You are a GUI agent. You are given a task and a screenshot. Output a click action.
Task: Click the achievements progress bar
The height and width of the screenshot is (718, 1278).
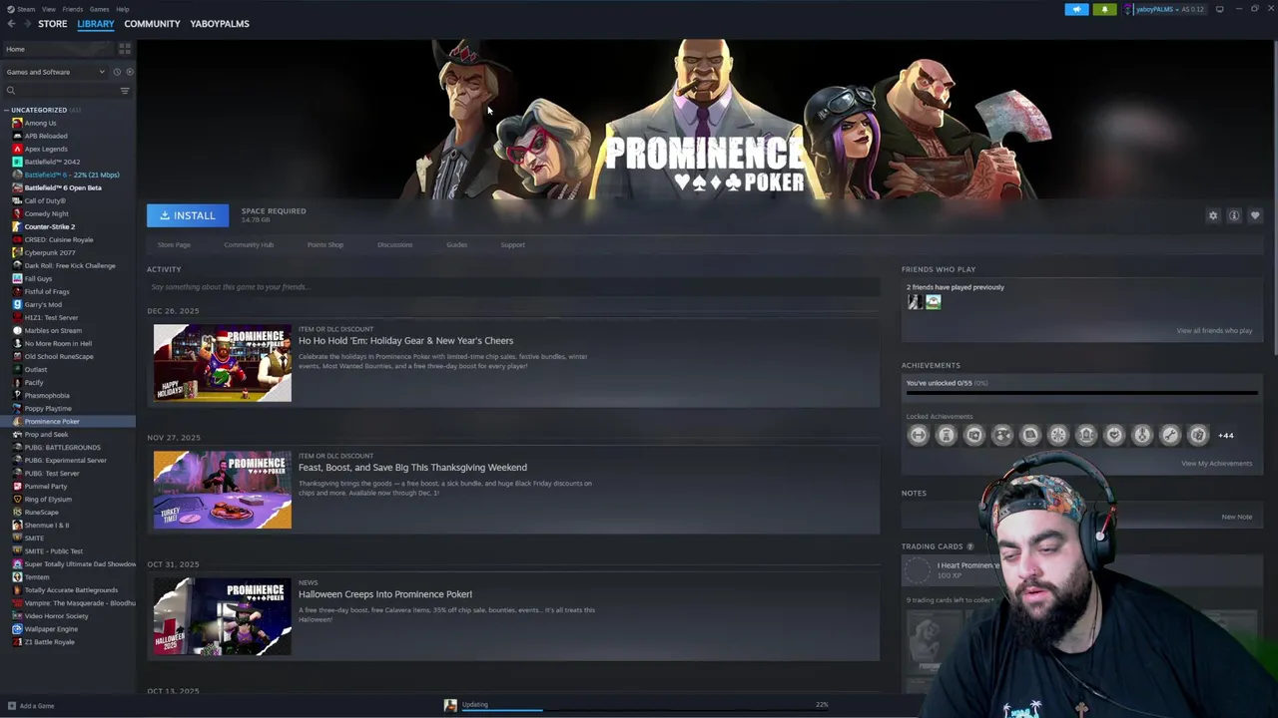coord(1081,393)
